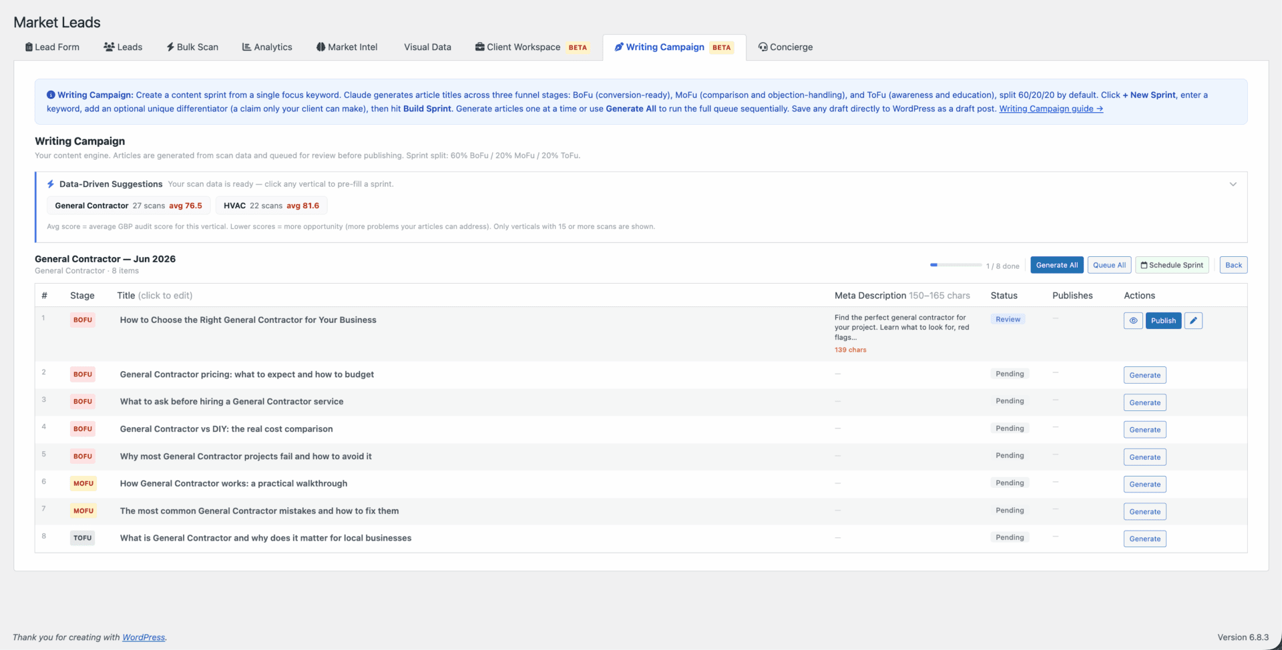Click the MOFU badge on the walkthrough row
The width and height of the screenshot is (1282, 650).
tap(83, 483)
